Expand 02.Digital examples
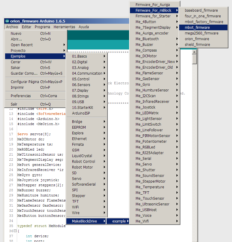 (87, 62)
